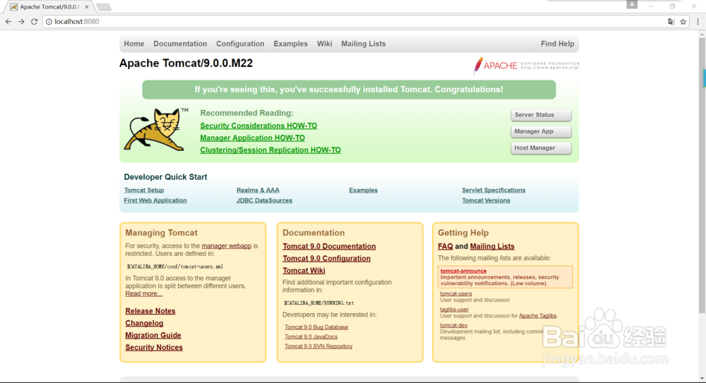Open the Tomcat Setup link
Screen dimensions: 706x383
click(144, 190)
